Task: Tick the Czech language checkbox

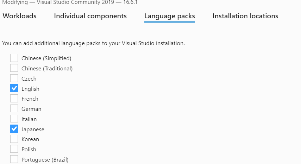Action: point(14,78)
